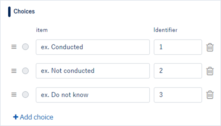Click the Identifier field containing 3
221x126 pixels.
click(178, 95)
